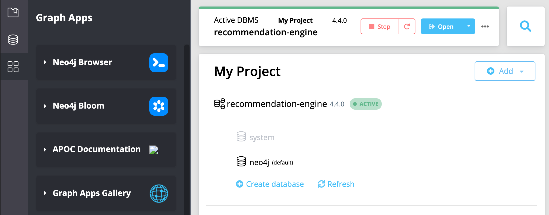Expand the APOC Documentation entry arrow

[45, 149]
